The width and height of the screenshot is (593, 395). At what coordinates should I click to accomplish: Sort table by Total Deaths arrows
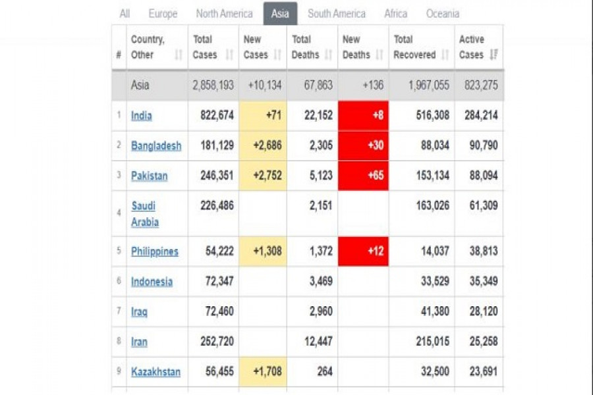coord(329,55)
